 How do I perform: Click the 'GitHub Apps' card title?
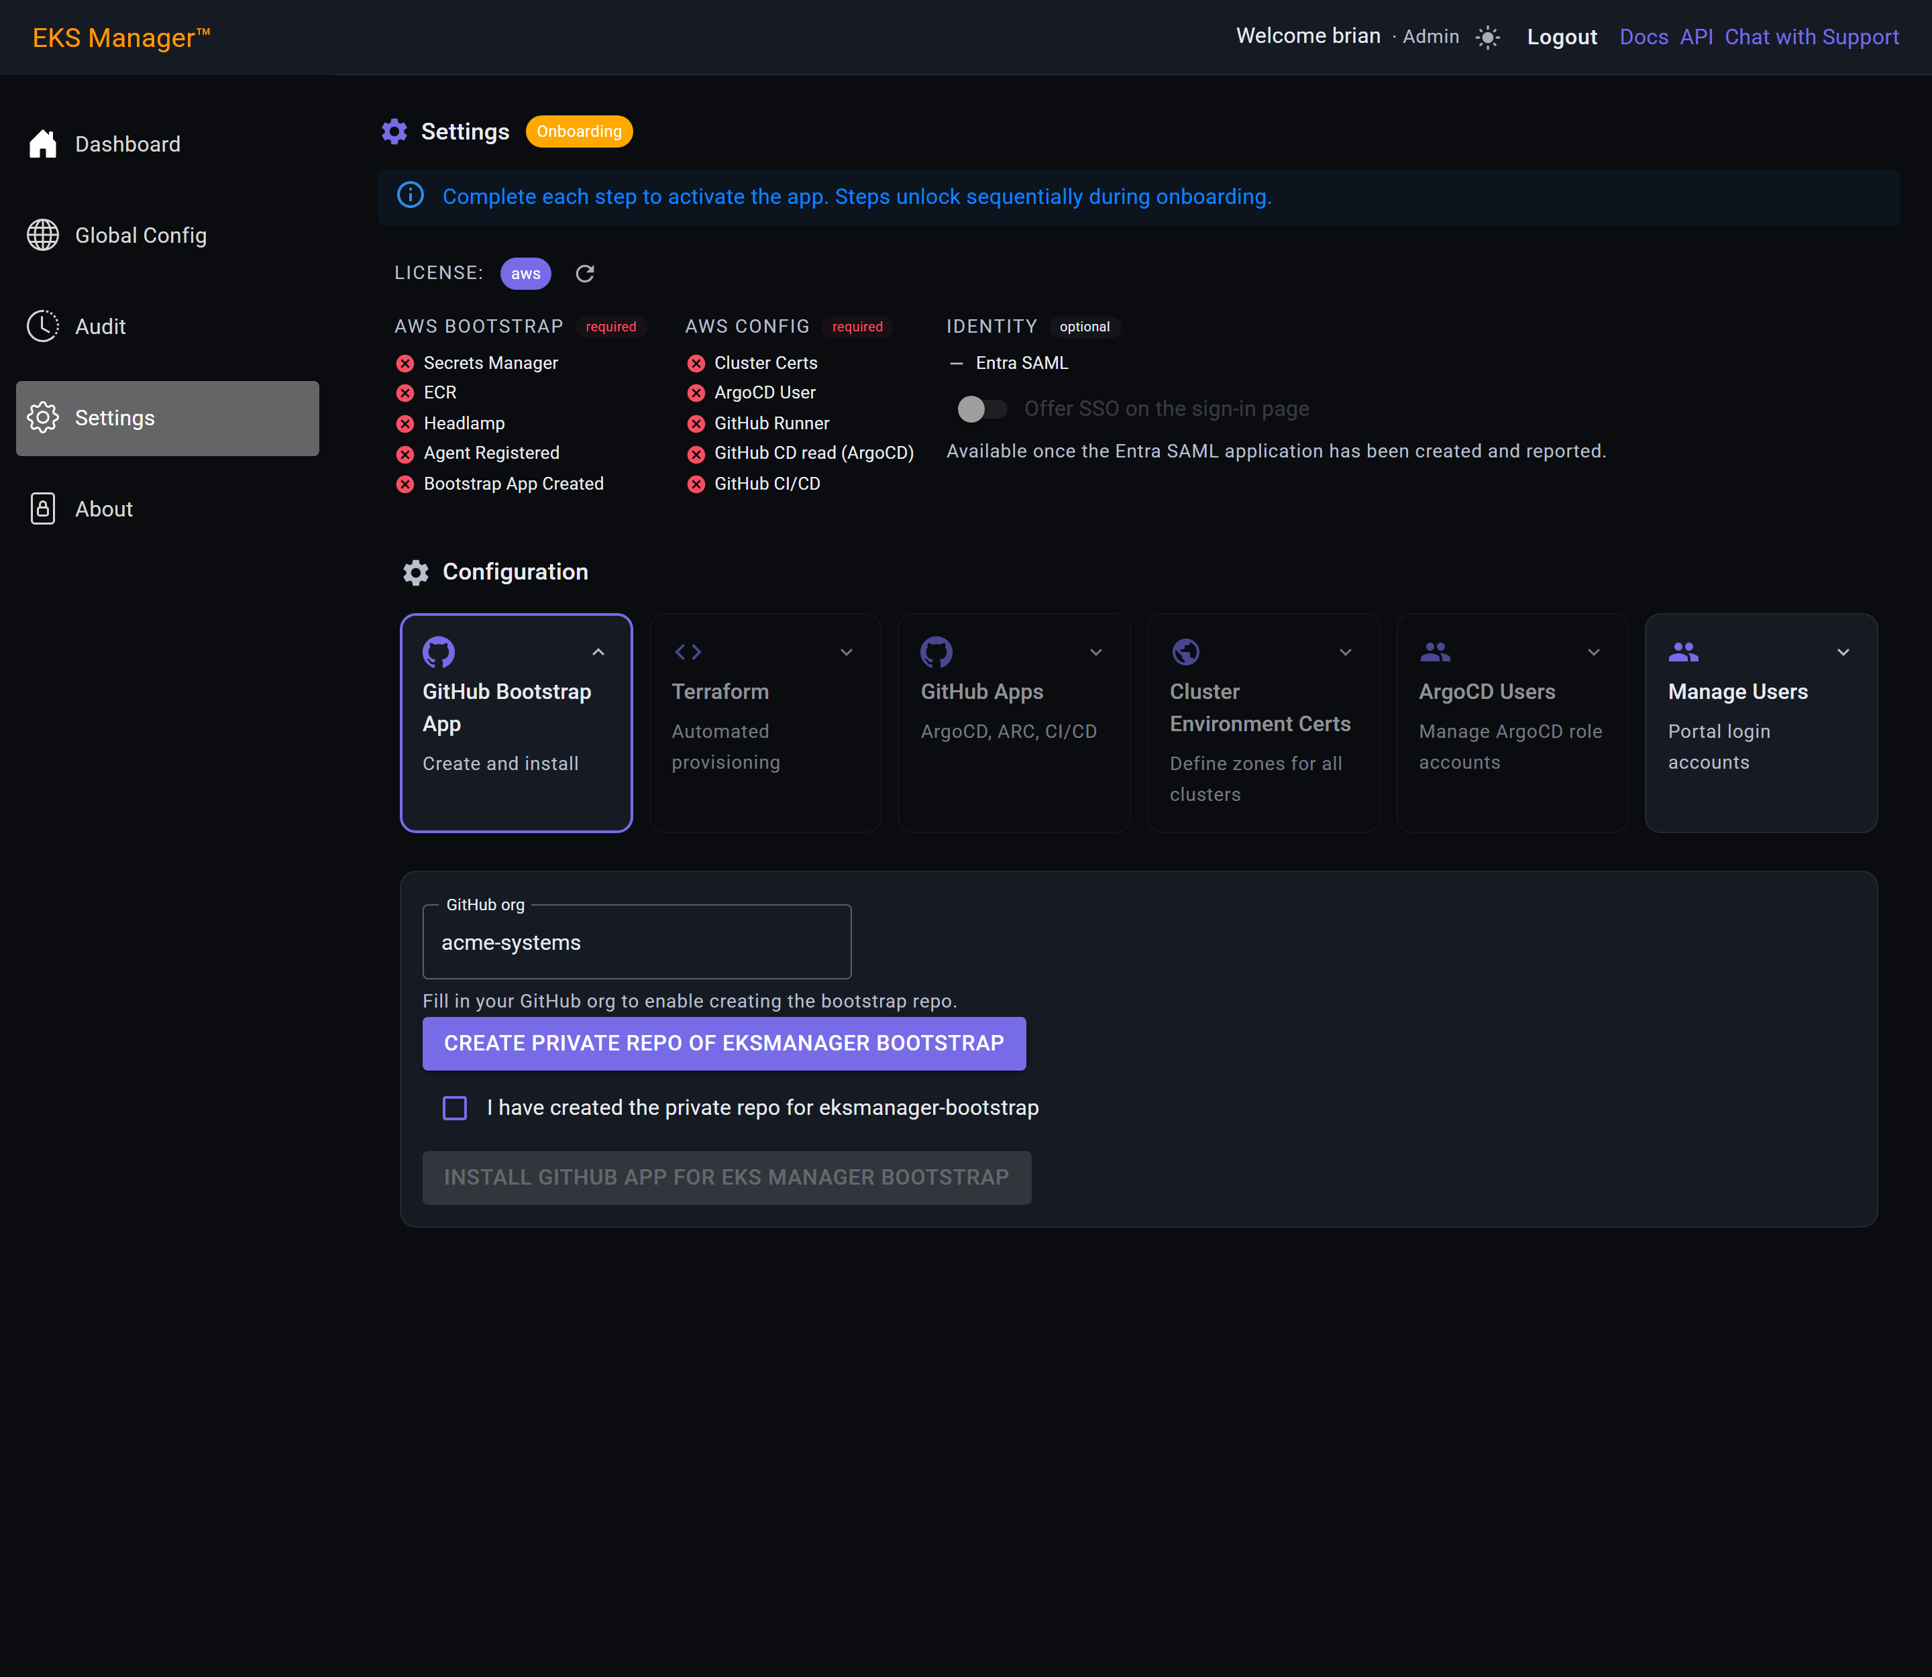[x=982, y=692]
